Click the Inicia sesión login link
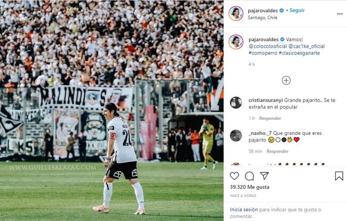 [x=243, y=209]
